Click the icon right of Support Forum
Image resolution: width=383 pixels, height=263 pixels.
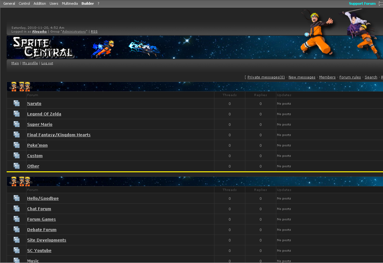[380, 4]
